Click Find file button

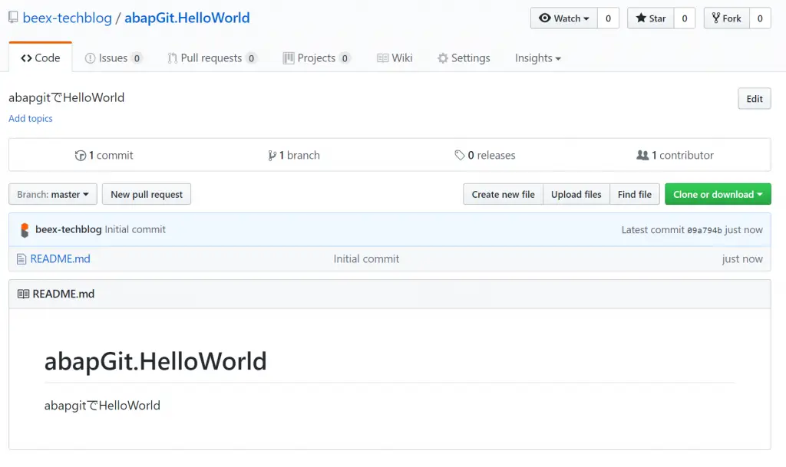click(635, 194)
